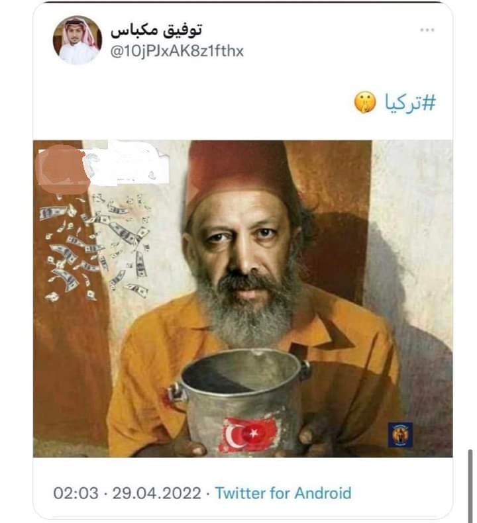Screen dimensions: 477x523
Task: Click the 29.04.2022 date
Action: point(156,493)
